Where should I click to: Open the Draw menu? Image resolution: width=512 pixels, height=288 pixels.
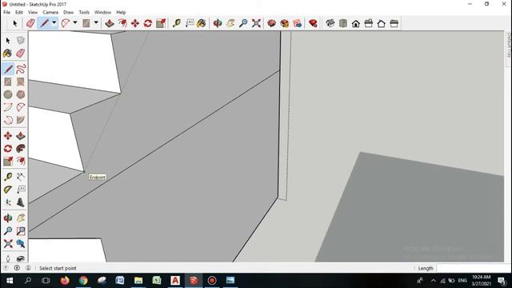coord(68,12)
